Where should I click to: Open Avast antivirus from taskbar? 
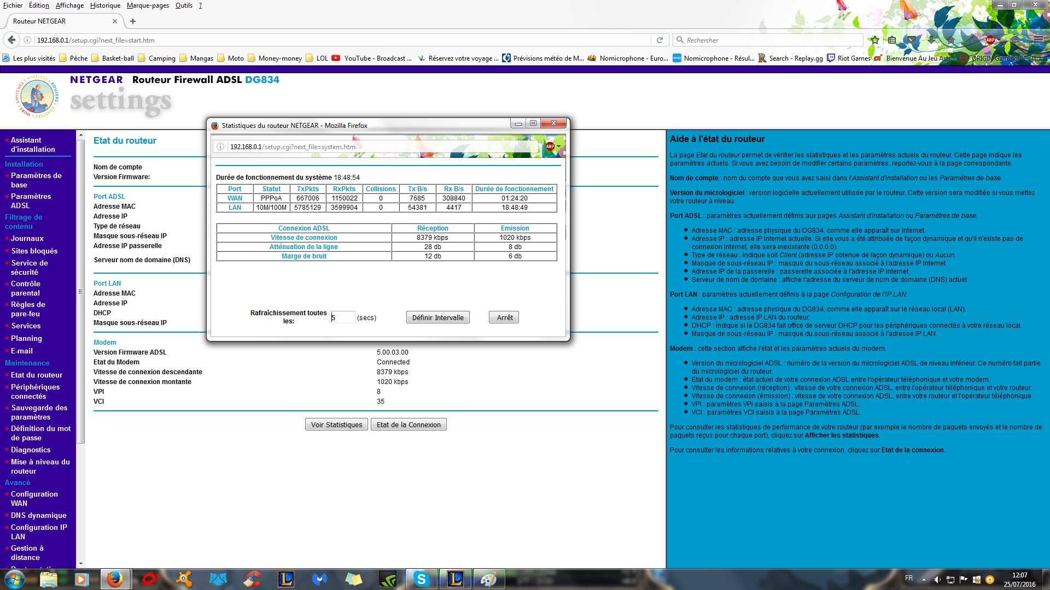[x=184, y=579]
